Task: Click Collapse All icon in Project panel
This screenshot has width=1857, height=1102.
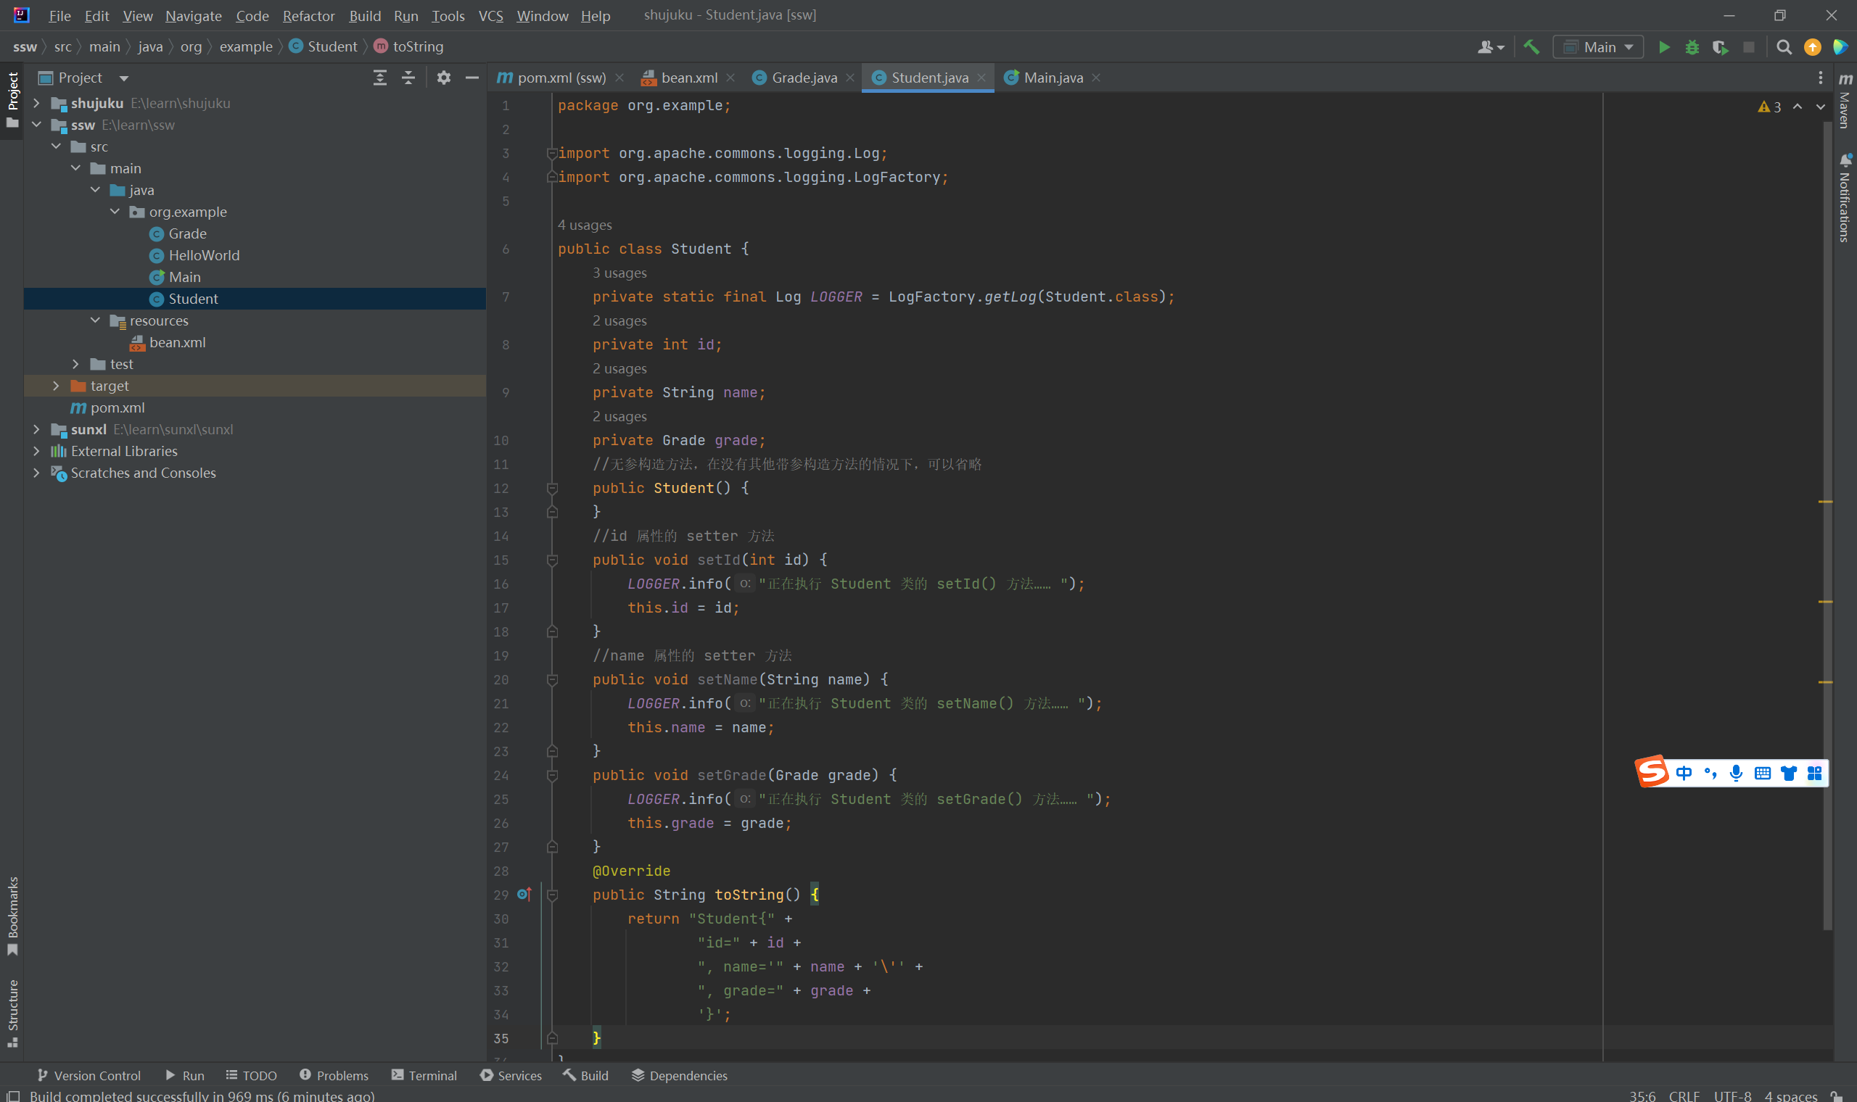Action: click(408, 78)
